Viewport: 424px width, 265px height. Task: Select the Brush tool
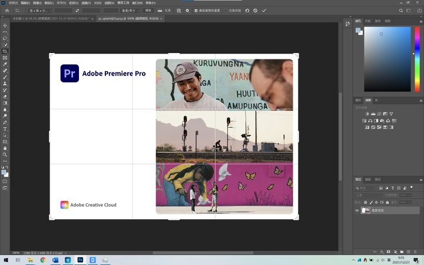point(5,77)
